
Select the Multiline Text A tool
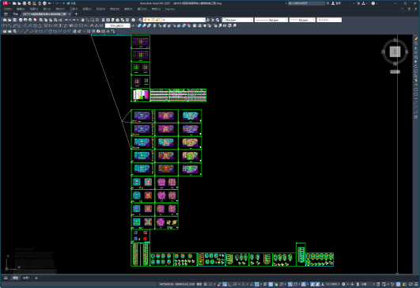(x=108, y=31)
